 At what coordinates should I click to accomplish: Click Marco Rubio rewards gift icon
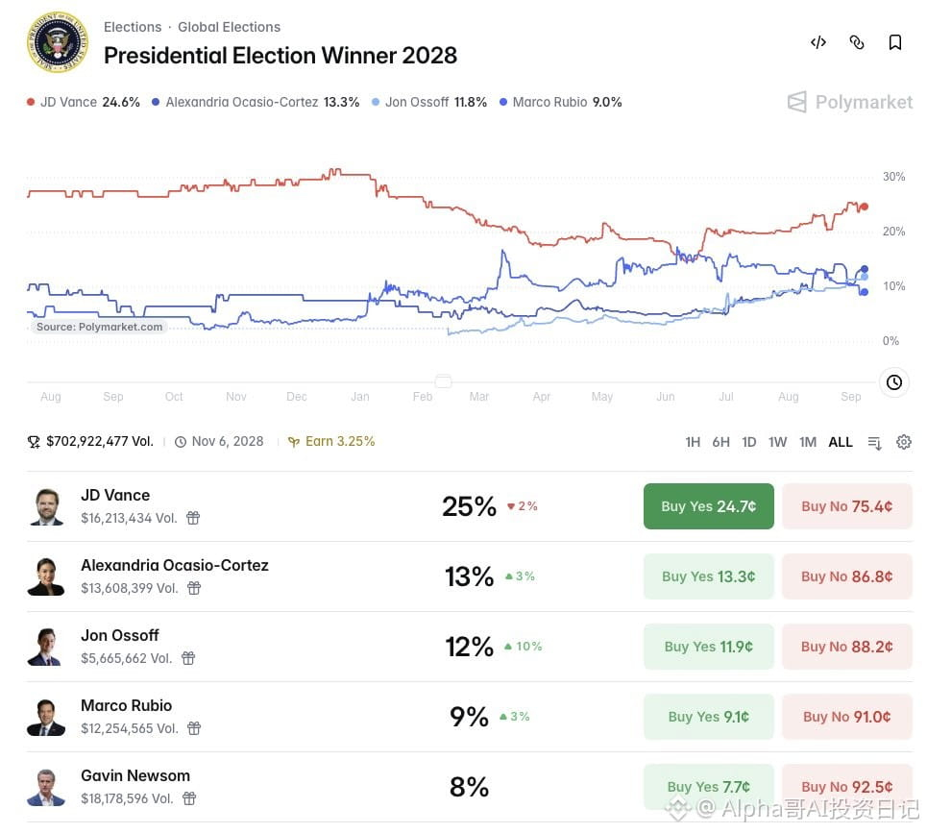coord(194,729)
